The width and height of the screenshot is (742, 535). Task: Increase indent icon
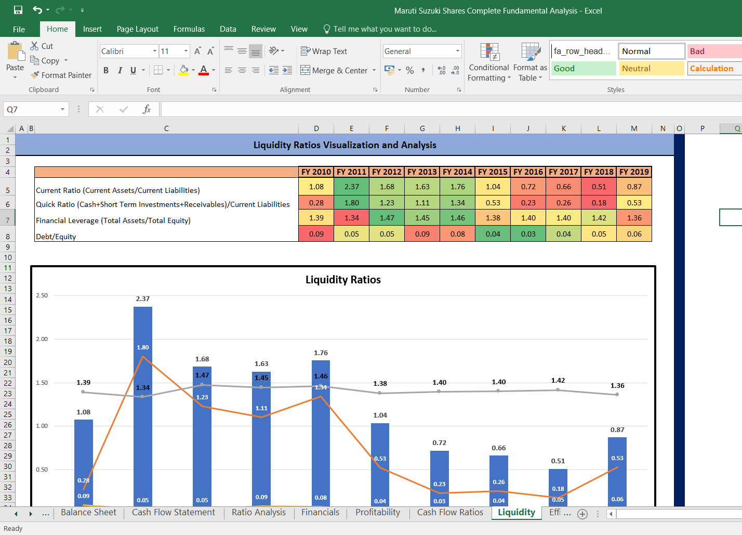point(287,70)
